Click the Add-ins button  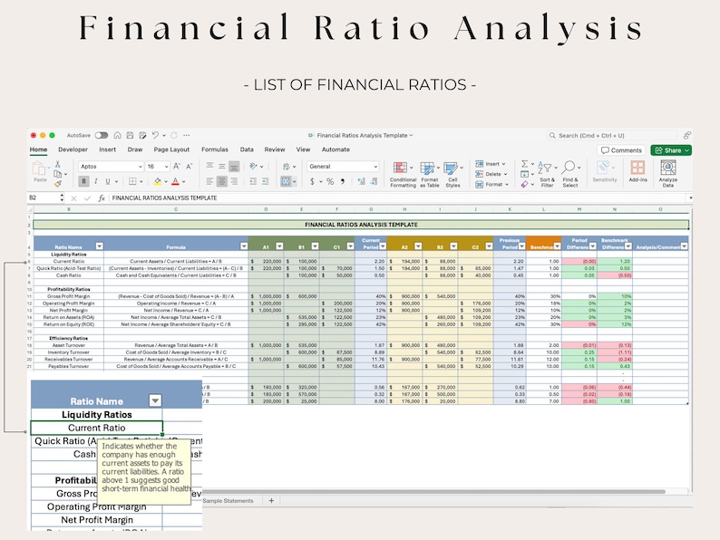tap(637, 170)
